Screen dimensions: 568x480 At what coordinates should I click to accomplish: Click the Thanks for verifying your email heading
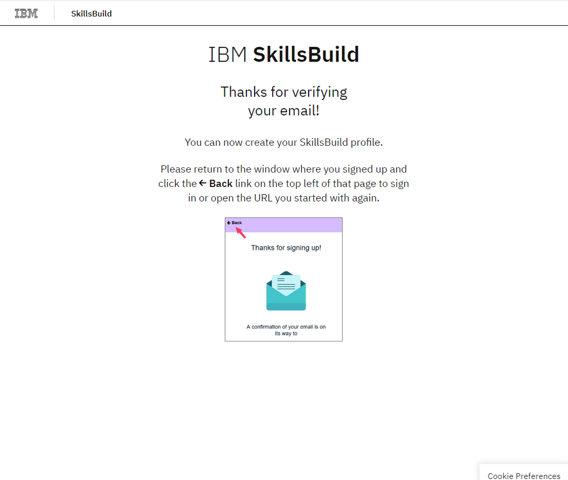point(283,101)
